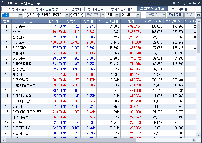Select the 화천기계 stock name
The height and width of the screenshot is (143, 202).
19,53
